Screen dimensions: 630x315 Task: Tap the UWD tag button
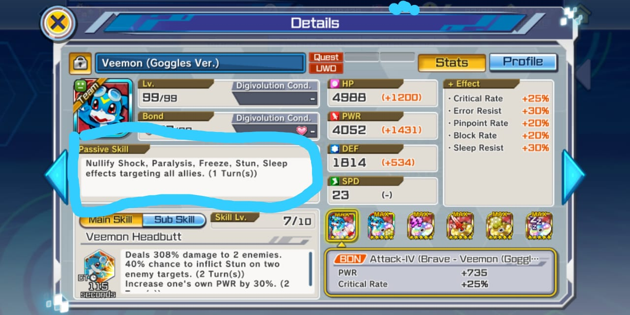[326, 68]
